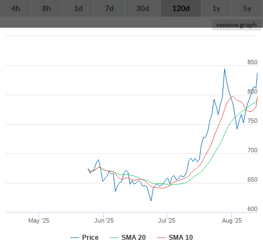
Task: Click the green SMA 20 legend marker
Action: [114, 238]
